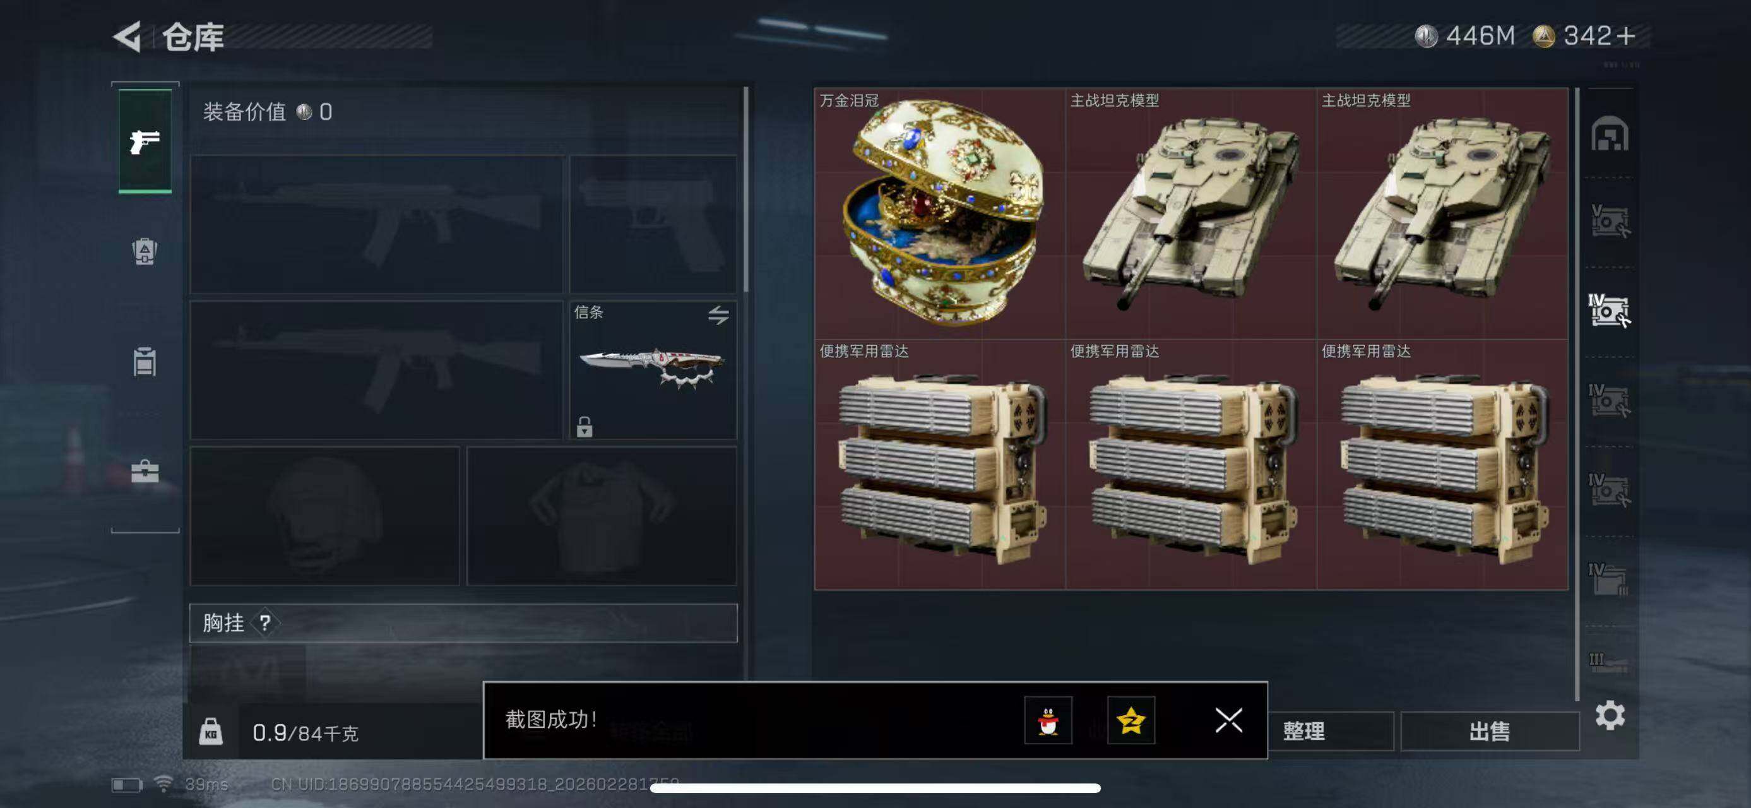Open the main warehouse icon in right sidebar

(x=1609, y=133)
